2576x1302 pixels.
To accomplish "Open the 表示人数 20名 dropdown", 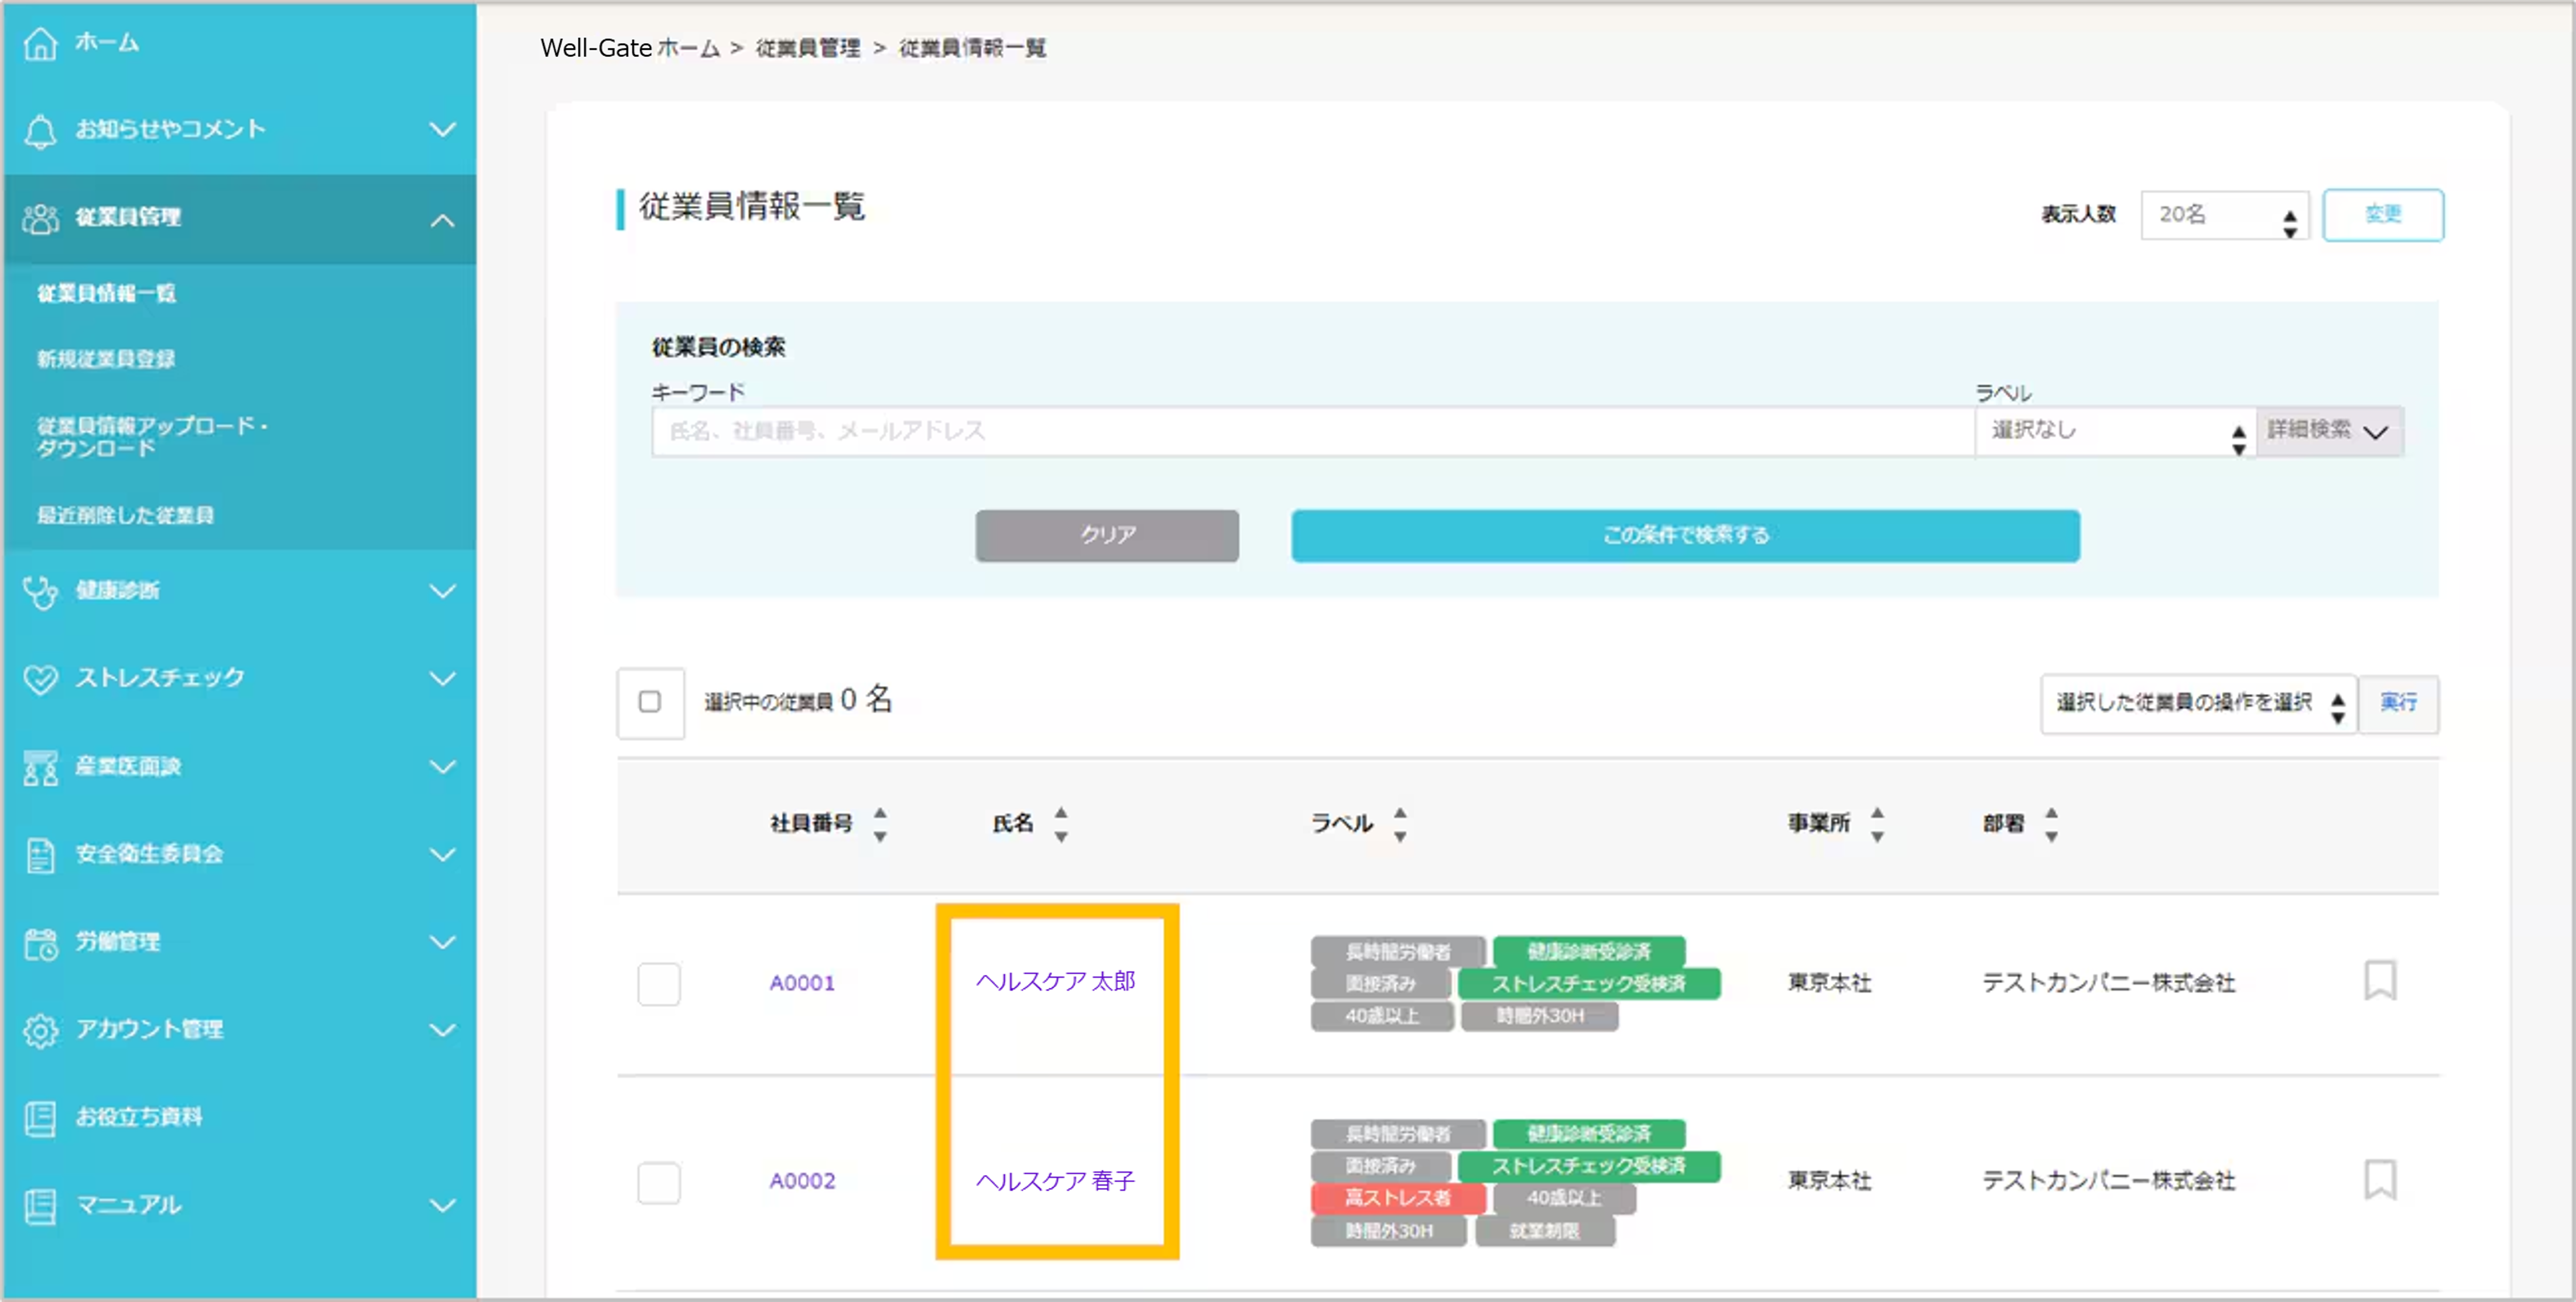I will pyautogui.click(x=2225, y=215).
